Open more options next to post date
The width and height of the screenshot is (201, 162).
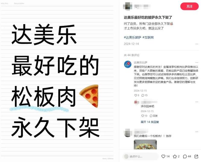[197, 44]
